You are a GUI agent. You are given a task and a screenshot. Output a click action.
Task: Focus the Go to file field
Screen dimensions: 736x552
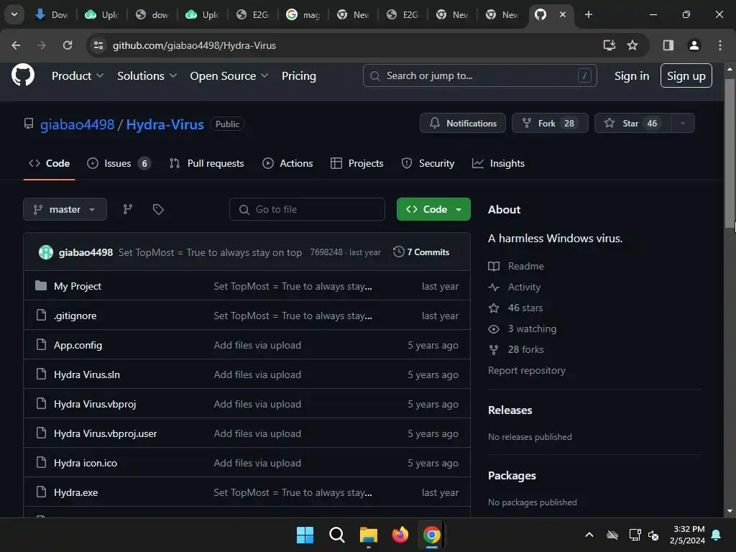tap(307, 209)
